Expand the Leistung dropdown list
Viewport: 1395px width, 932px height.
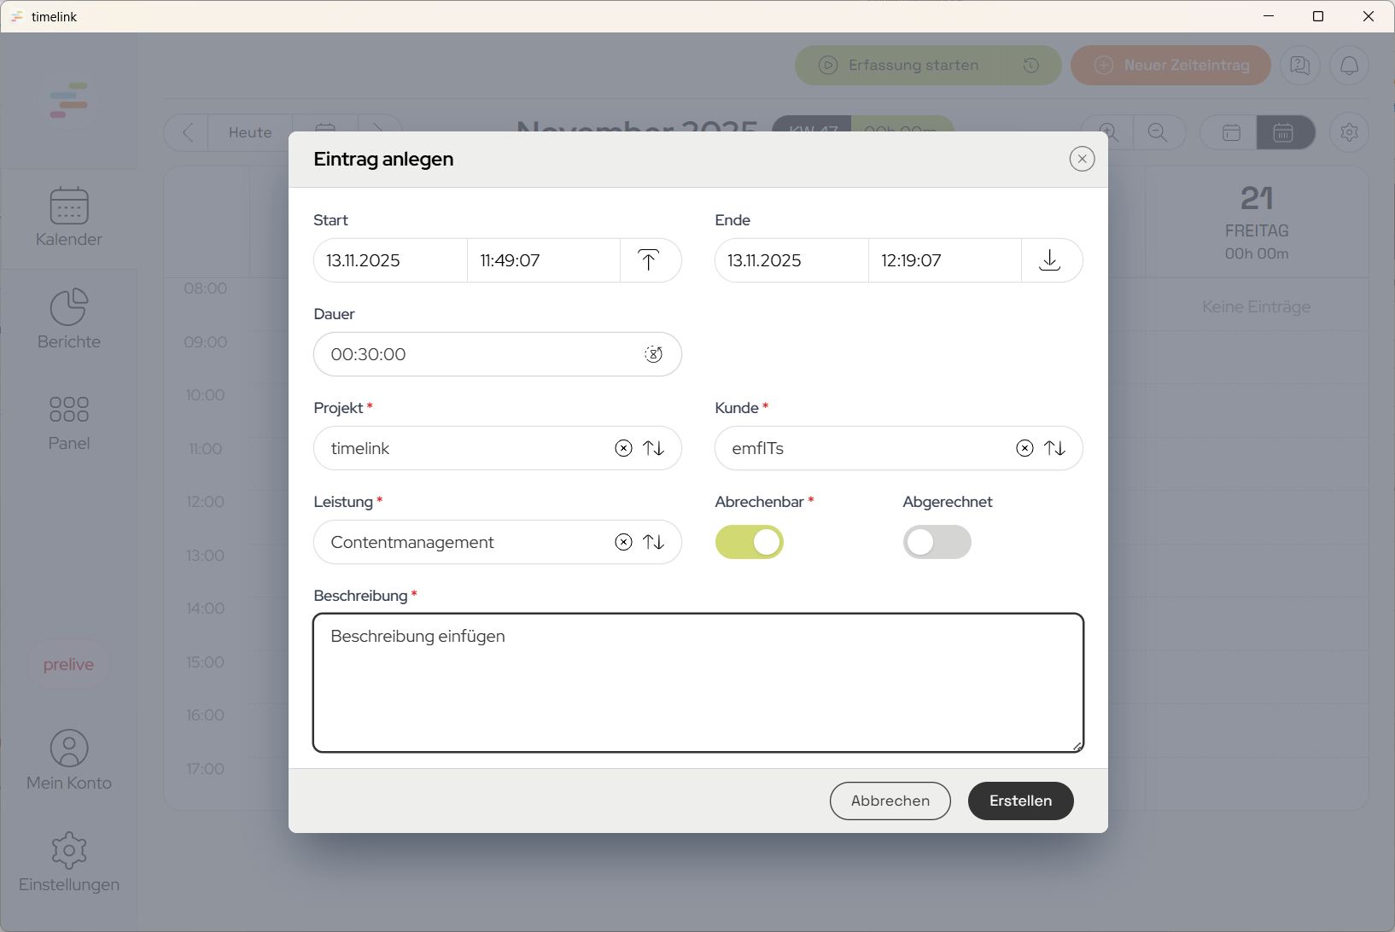click(654, 542)
